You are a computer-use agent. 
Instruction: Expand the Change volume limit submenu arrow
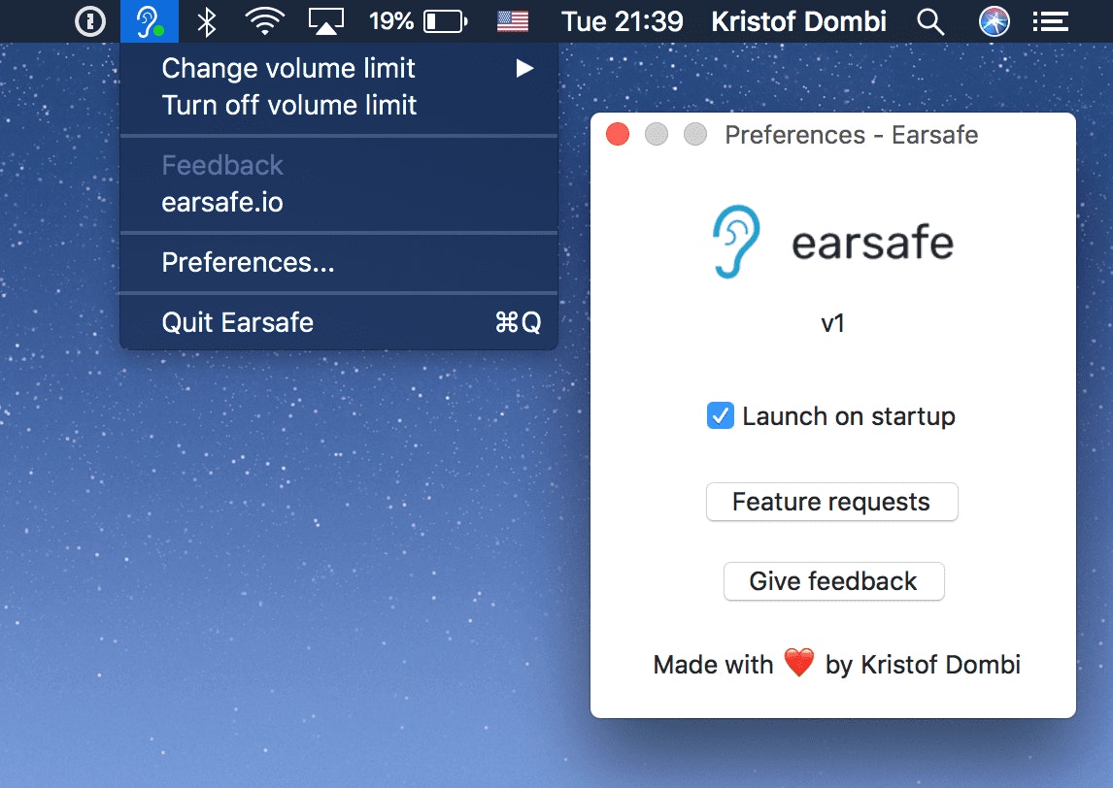click(x=524, y=68)
